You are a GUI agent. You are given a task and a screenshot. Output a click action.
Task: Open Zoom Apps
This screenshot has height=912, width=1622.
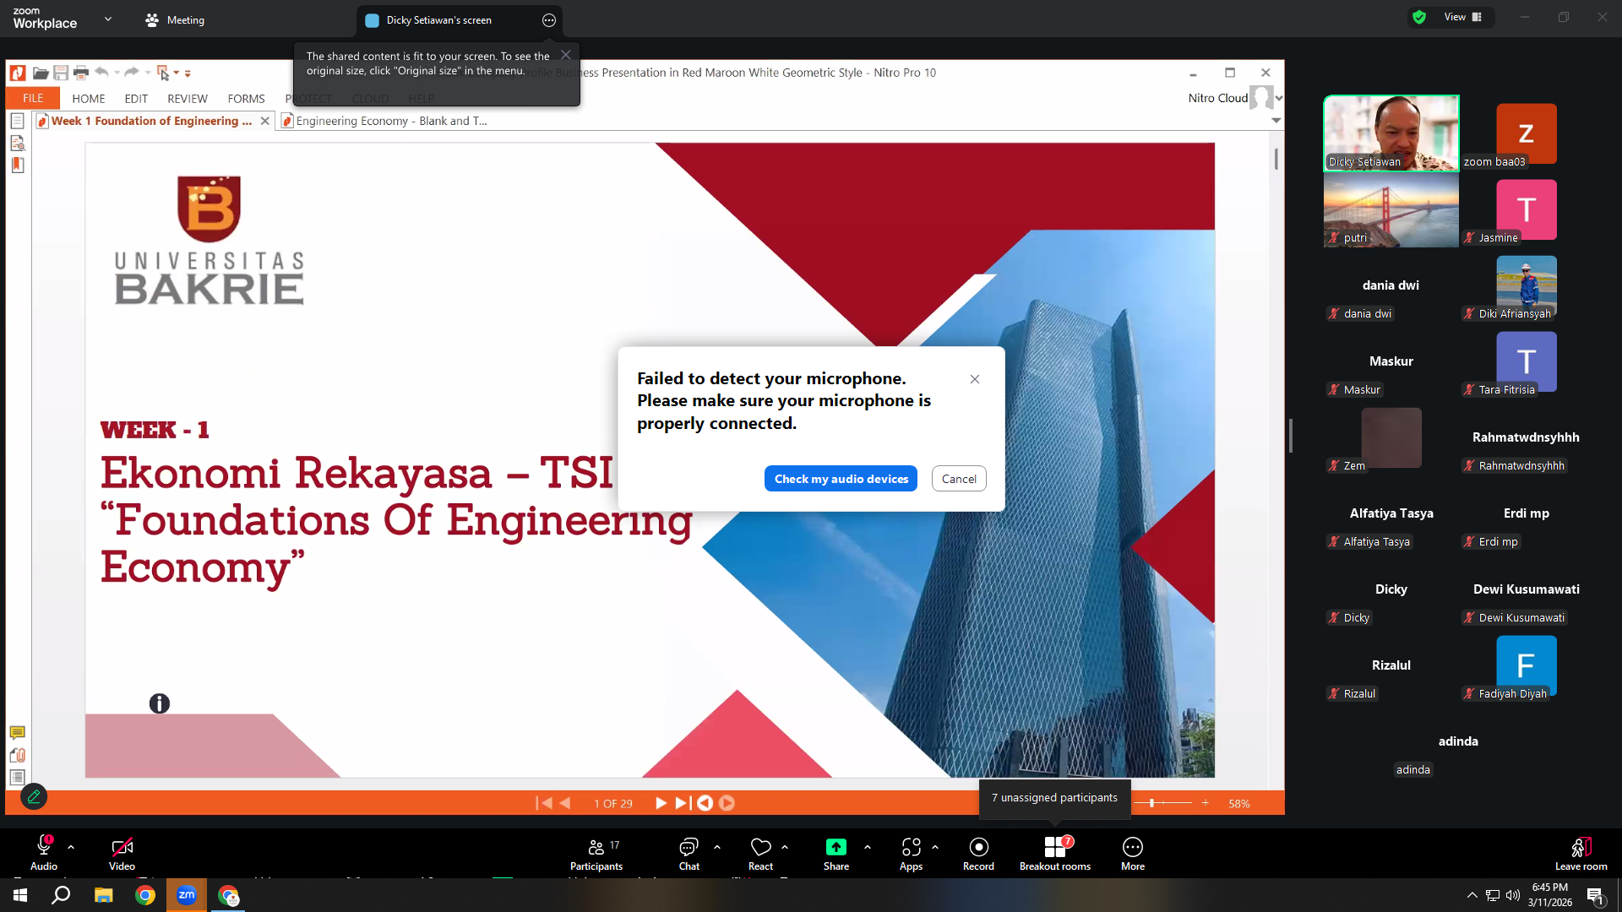[x=911, y=853]
